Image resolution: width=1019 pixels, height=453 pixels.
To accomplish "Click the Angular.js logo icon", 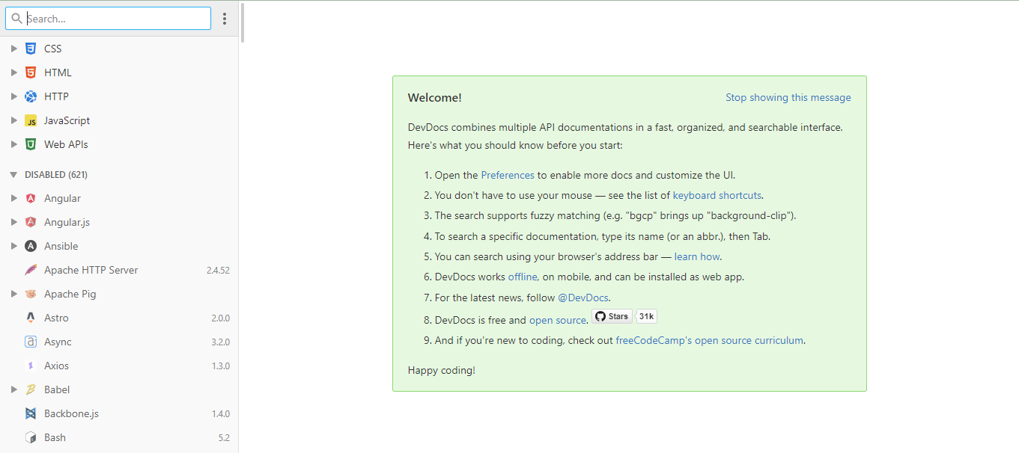I will pyautogui.click(x=31, y=222).
